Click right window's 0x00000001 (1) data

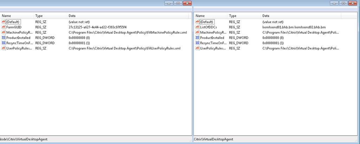[273, 43]
